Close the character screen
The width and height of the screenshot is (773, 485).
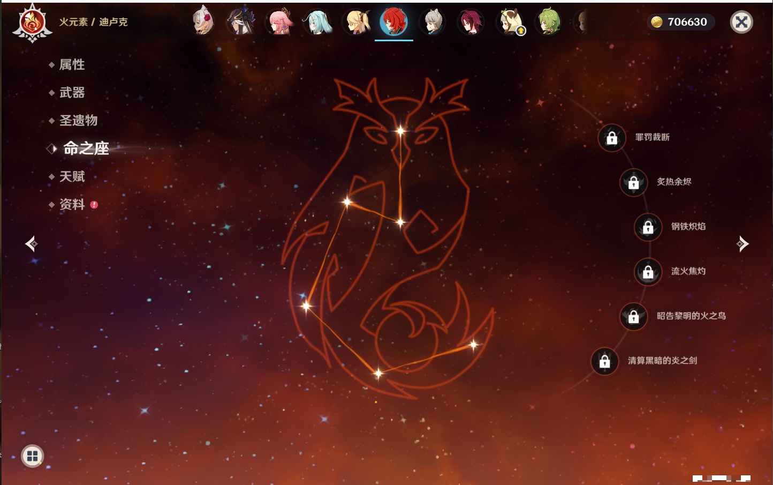click(741, 22)
